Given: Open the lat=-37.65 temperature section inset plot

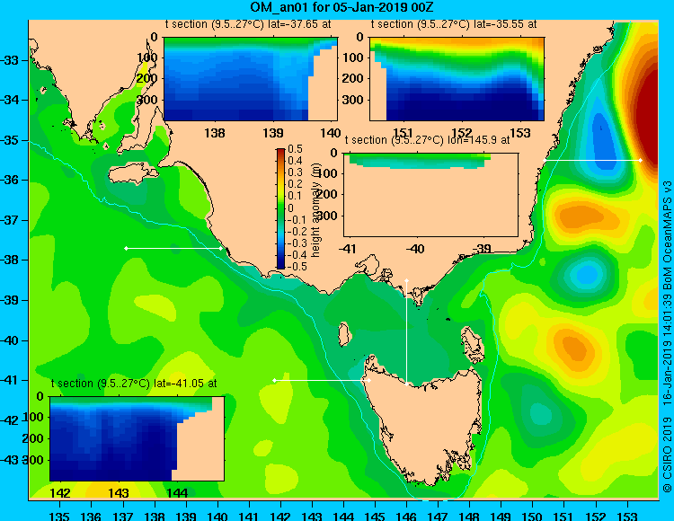Looking at the screenshot, I should click(251, 79).
